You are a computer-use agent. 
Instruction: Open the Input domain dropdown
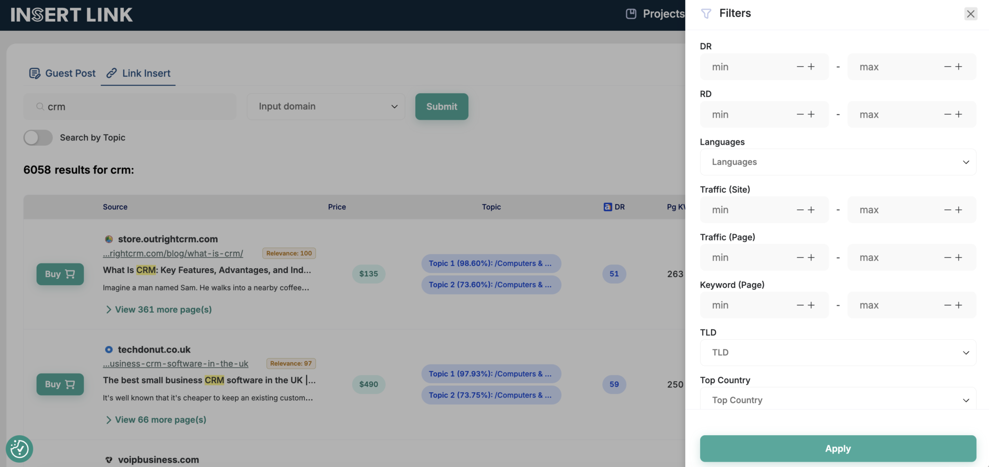(x=325, y=106)
